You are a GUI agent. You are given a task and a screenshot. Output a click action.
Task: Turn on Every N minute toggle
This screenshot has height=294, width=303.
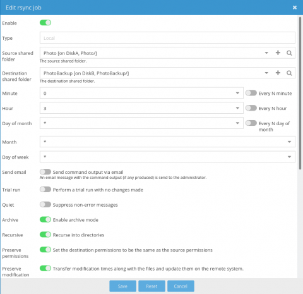(251, 93)
